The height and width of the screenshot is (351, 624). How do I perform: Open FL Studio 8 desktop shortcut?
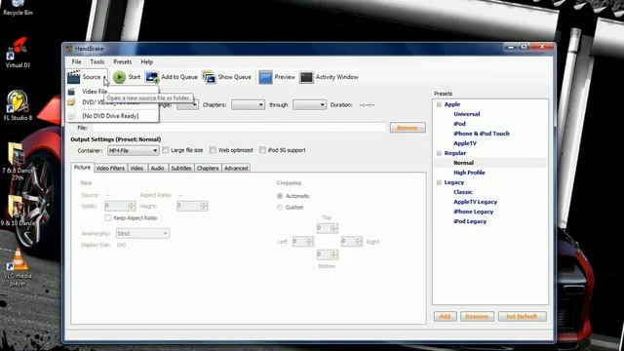(x=18, y=105)
